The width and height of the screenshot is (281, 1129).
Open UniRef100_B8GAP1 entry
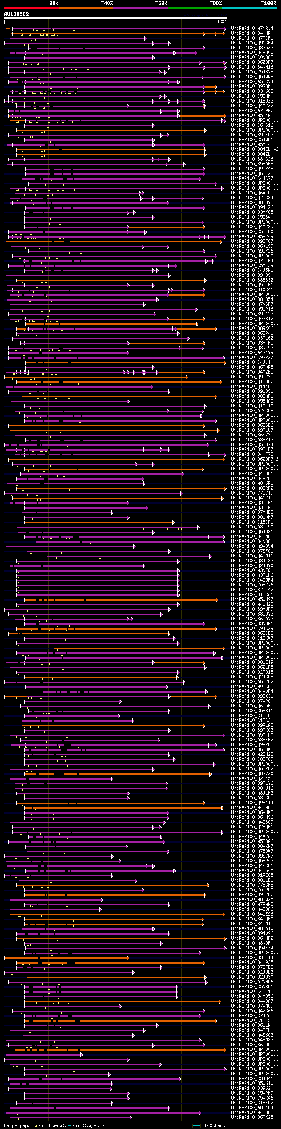tap(252, 396)
